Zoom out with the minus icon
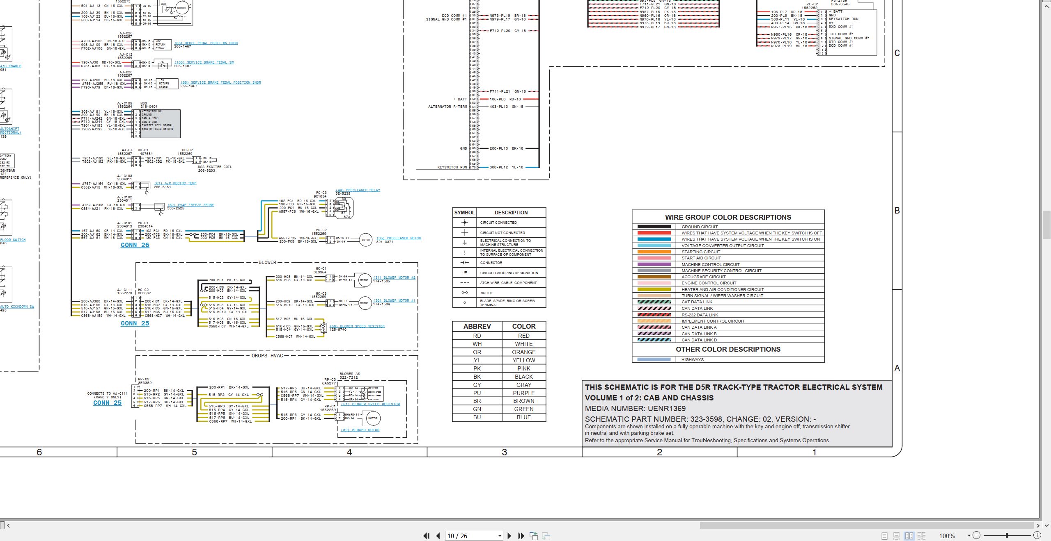Screen dimensions: 1051x541 976,535
